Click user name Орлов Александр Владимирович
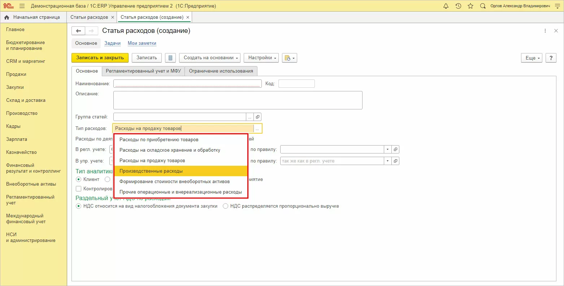This screenshot has width=564, height=286. [x=520, y=6]
